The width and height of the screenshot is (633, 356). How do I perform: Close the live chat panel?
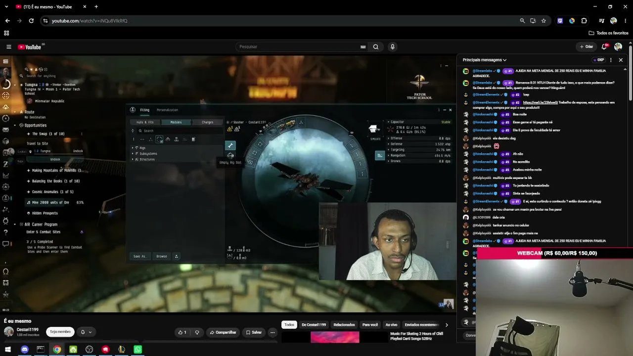coord(621,60)
